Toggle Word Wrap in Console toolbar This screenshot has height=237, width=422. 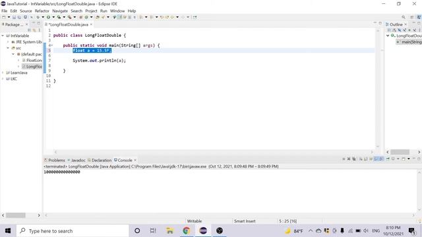click(x=371, y=159)
